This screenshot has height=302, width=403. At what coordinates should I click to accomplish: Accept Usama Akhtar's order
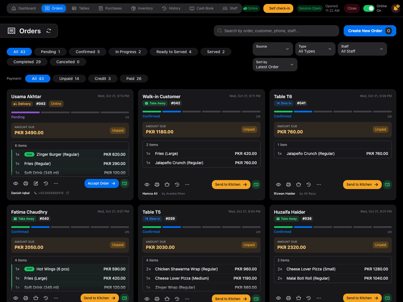point(102,183)
